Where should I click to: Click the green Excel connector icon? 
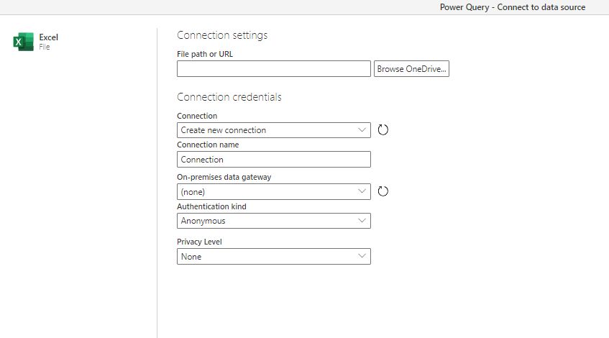point(23,42)
